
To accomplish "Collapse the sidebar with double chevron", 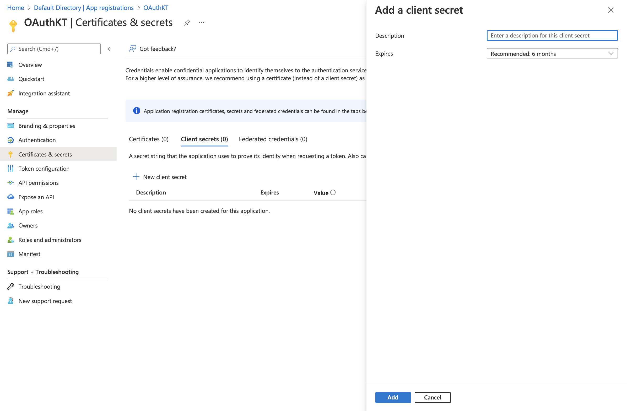I will click(x=110, y=49).
